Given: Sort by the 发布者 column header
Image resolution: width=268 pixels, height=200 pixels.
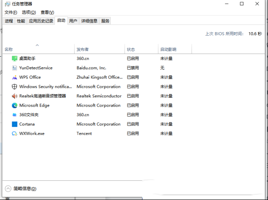Looking at the screenshot, I should point(100,50).
